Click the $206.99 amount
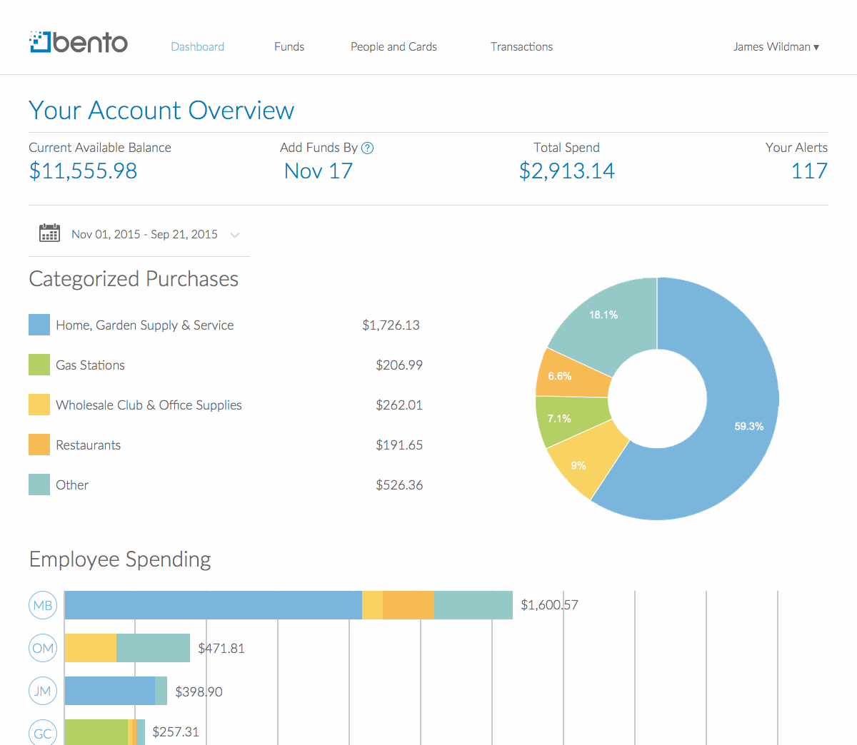Viewport: 857px width, 745px height. (399, 365)
